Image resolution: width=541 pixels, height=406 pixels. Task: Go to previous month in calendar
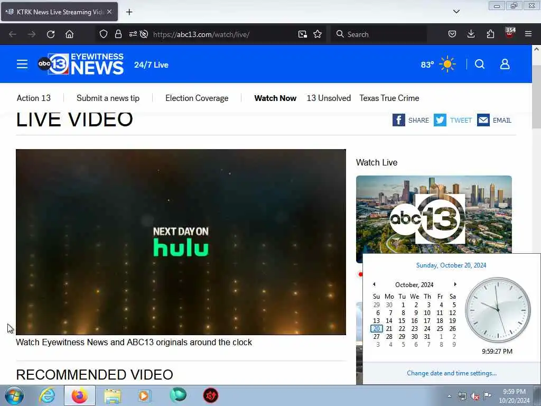pos(375,284)
